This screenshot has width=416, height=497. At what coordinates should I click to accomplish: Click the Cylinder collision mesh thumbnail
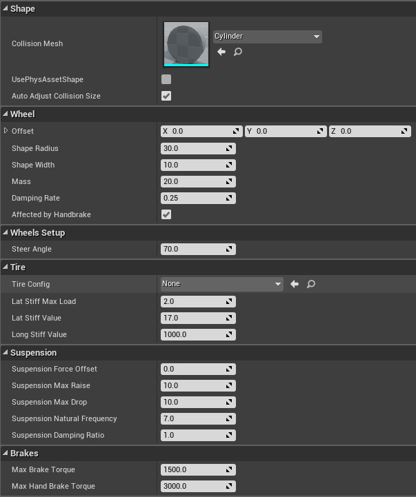(x=186, y=44)
